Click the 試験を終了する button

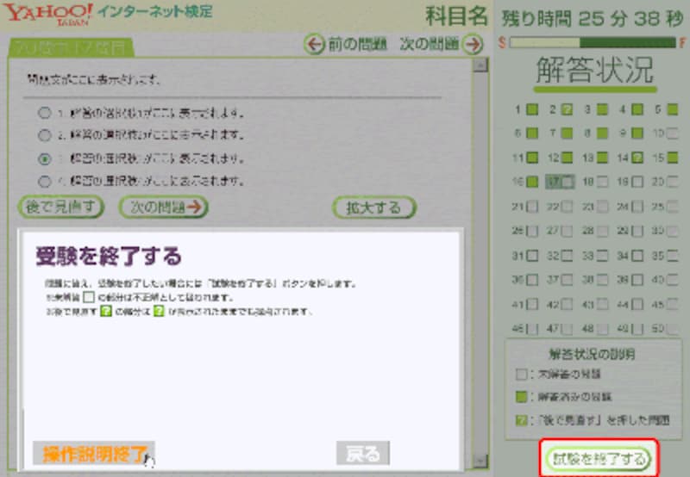598,459
